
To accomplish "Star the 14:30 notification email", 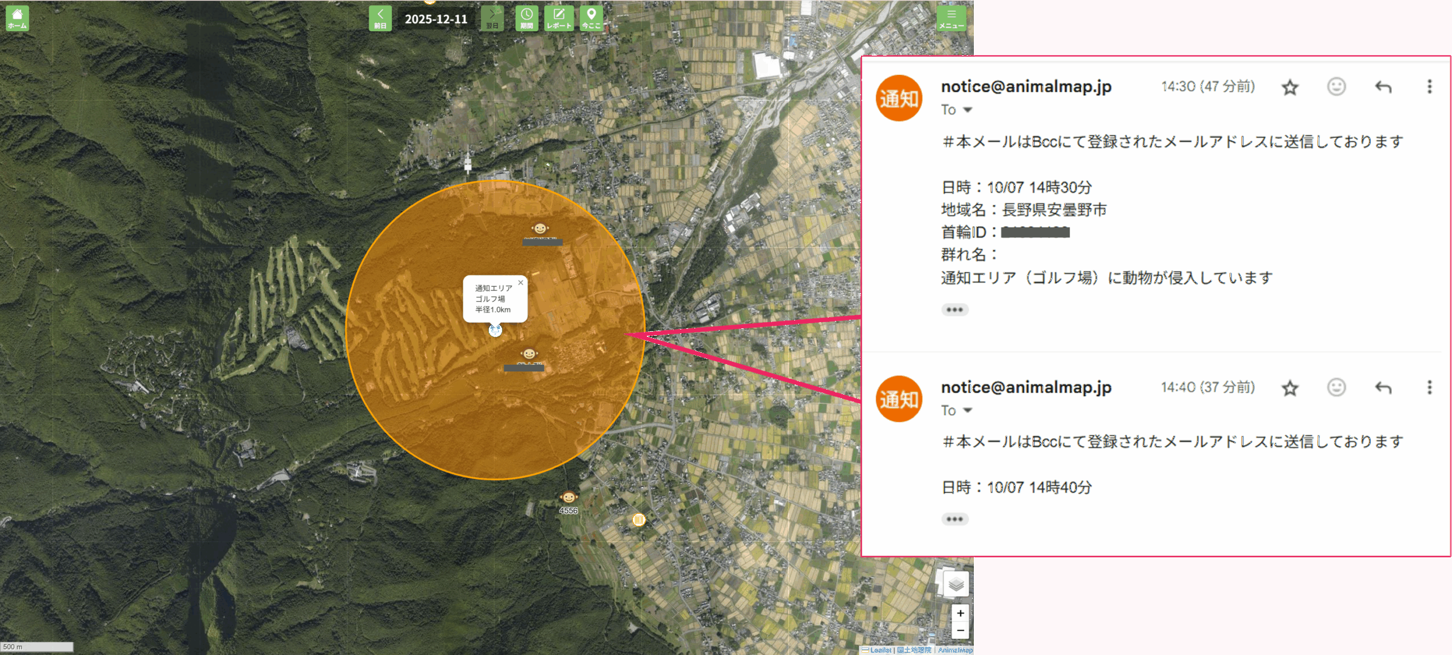I will 1290,87.
